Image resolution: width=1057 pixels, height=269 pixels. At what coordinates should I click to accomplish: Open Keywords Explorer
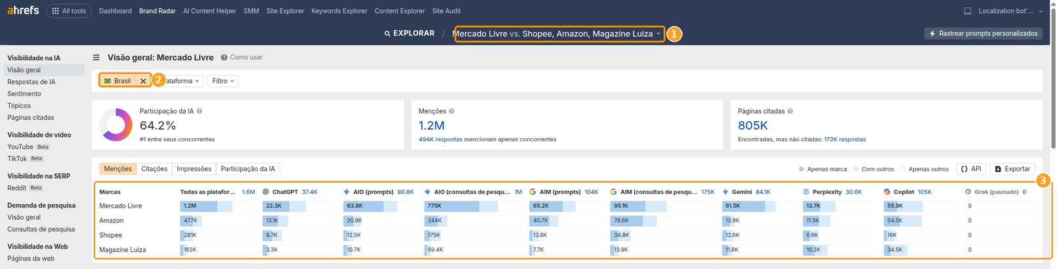click(x=339, y=11)
